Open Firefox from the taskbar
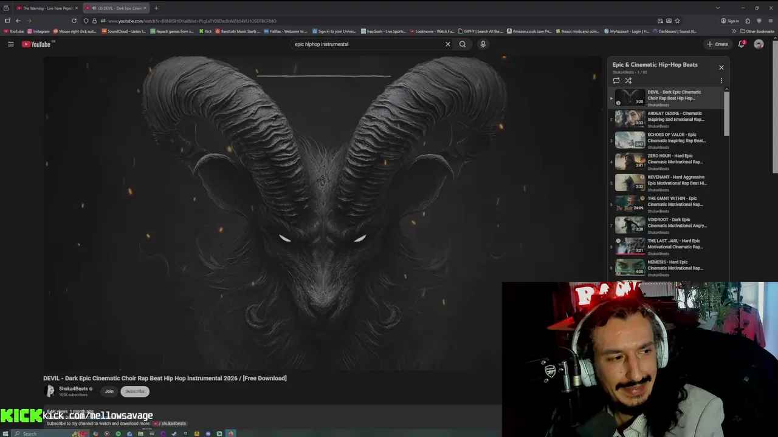 231,434
